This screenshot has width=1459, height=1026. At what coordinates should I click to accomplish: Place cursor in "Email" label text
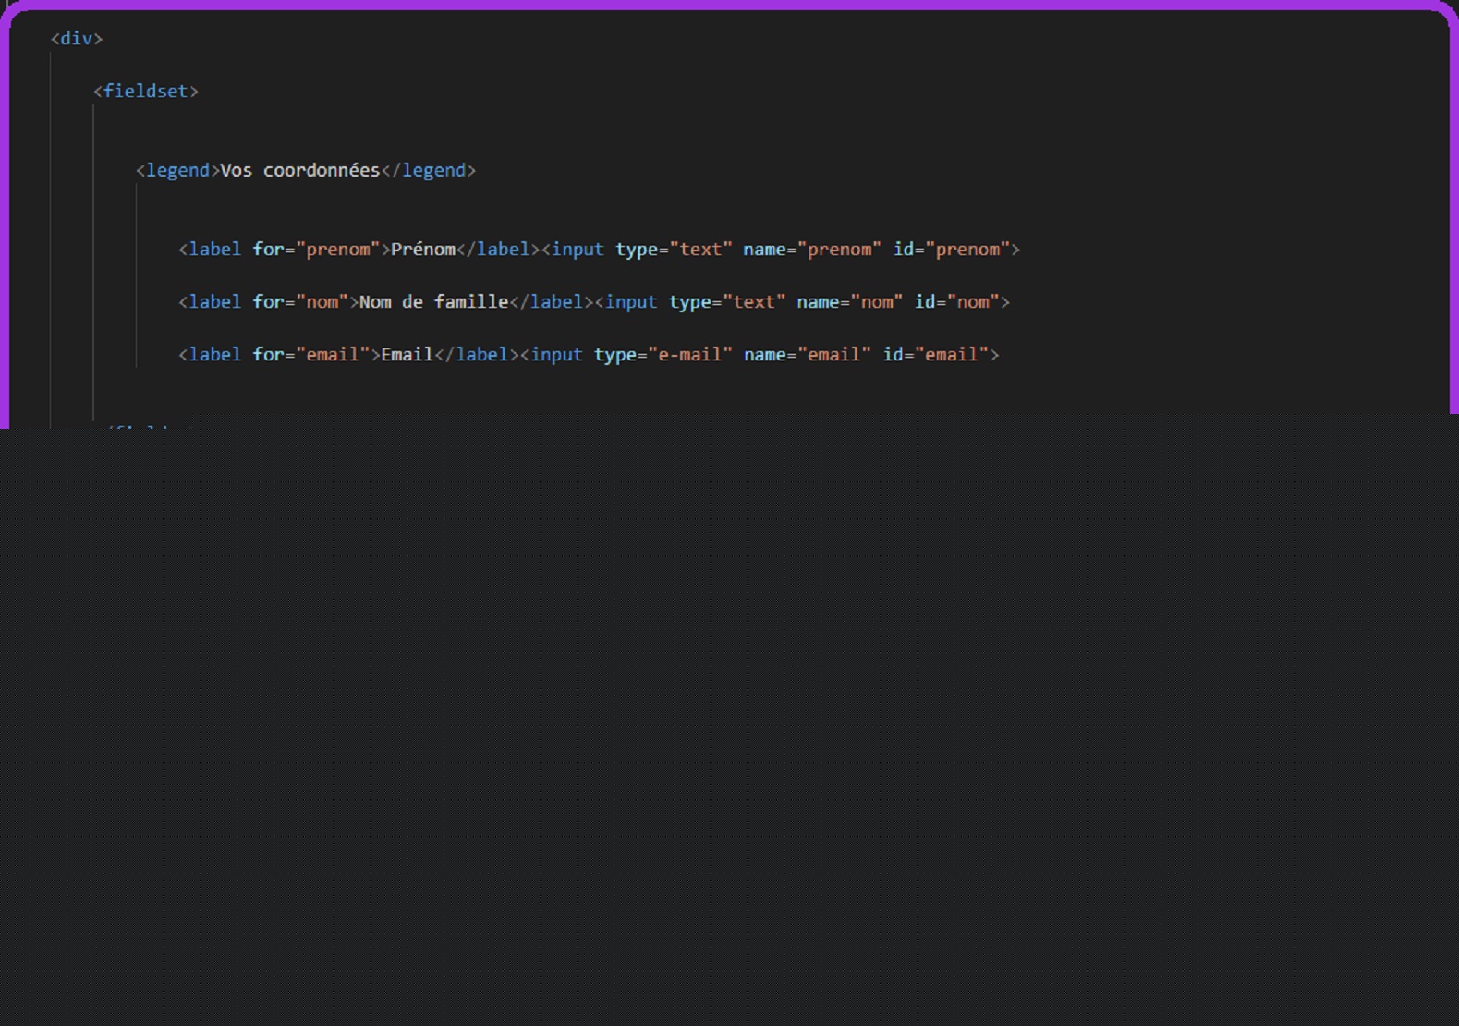tap(407, 355)
